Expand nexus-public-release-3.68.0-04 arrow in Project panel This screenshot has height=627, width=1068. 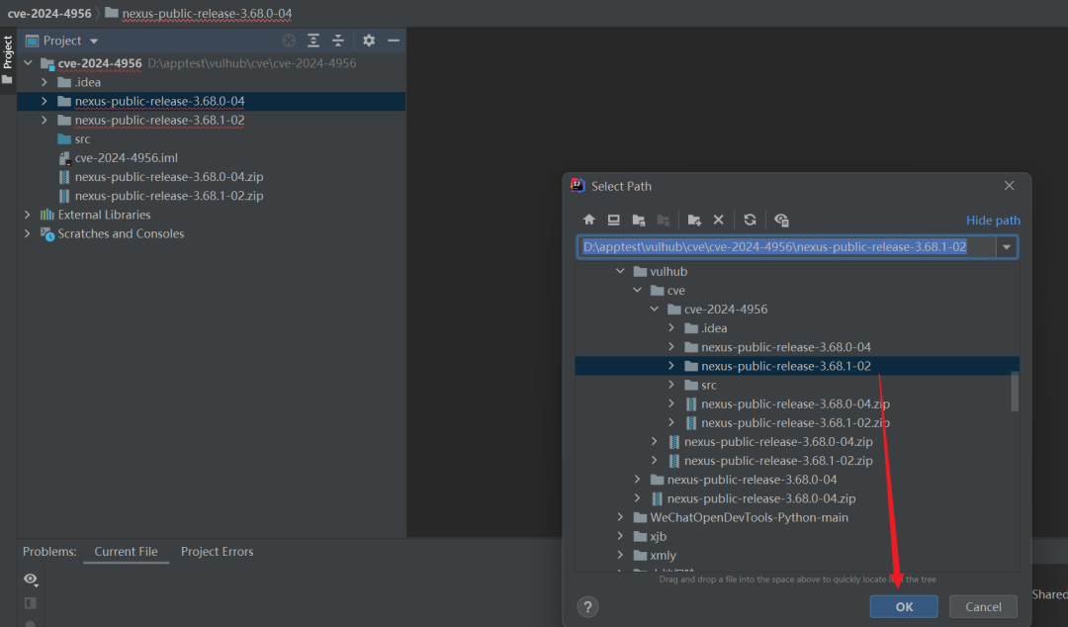pos(44,101)
